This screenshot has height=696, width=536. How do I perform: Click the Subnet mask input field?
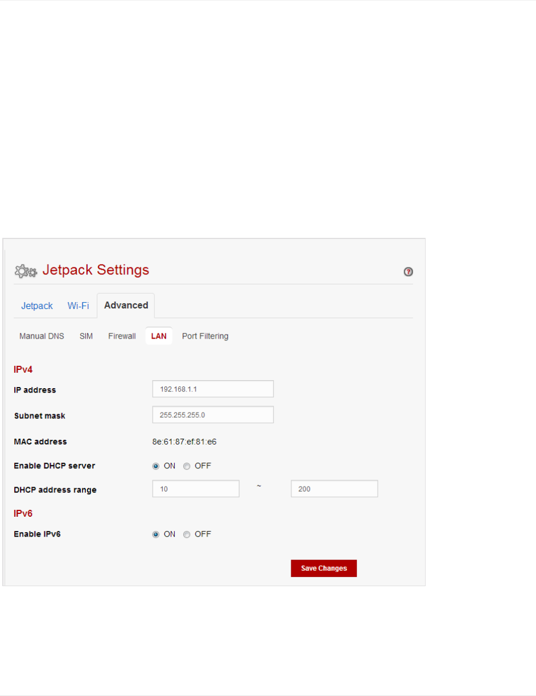213,415
